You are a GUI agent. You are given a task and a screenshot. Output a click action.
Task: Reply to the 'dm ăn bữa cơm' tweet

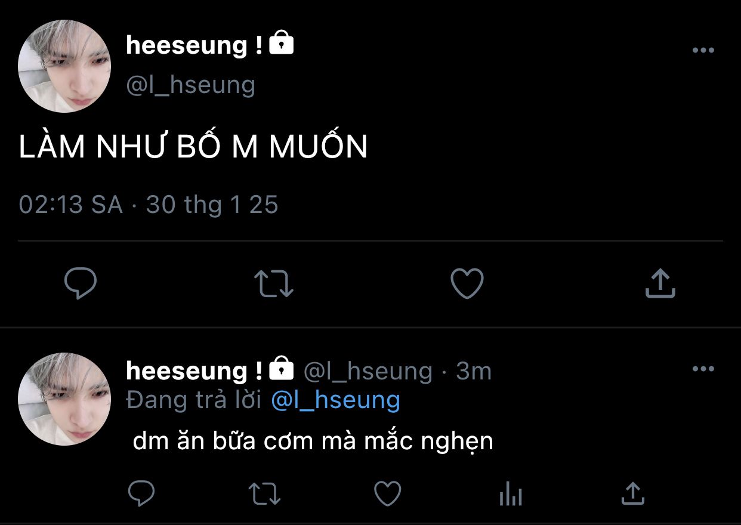142,493
